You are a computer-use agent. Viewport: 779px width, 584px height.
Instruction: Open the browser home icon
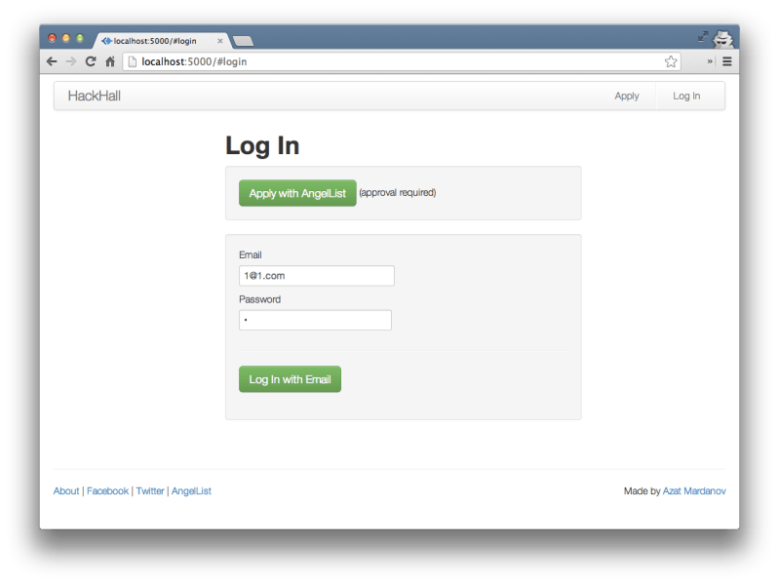point(110,61)
